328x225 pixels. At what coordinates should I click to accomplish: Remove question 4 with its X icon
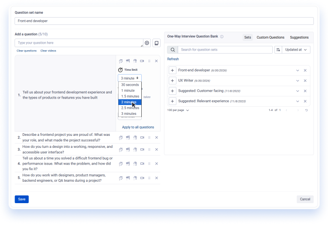(156, 163)
